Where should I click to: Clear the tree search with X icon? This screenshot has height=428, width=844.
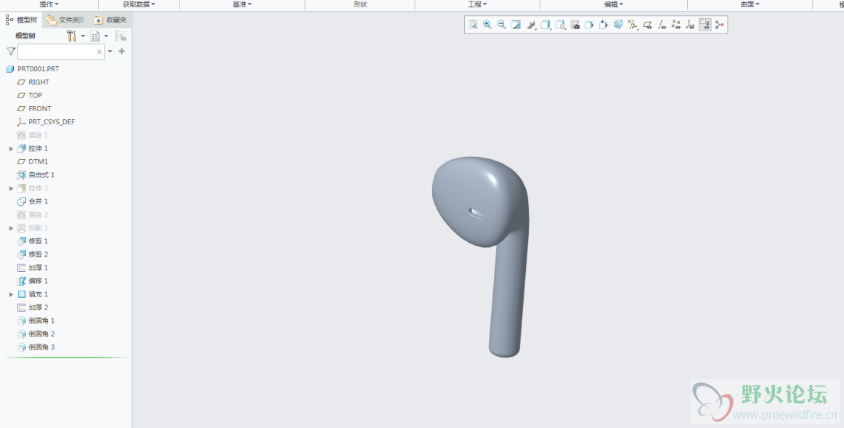tap(99, 52)
